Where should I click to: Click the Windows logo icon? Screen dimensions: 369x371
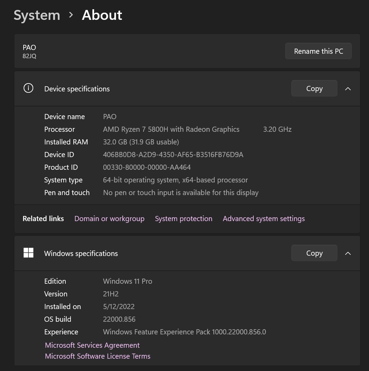(x=28, y=253)
